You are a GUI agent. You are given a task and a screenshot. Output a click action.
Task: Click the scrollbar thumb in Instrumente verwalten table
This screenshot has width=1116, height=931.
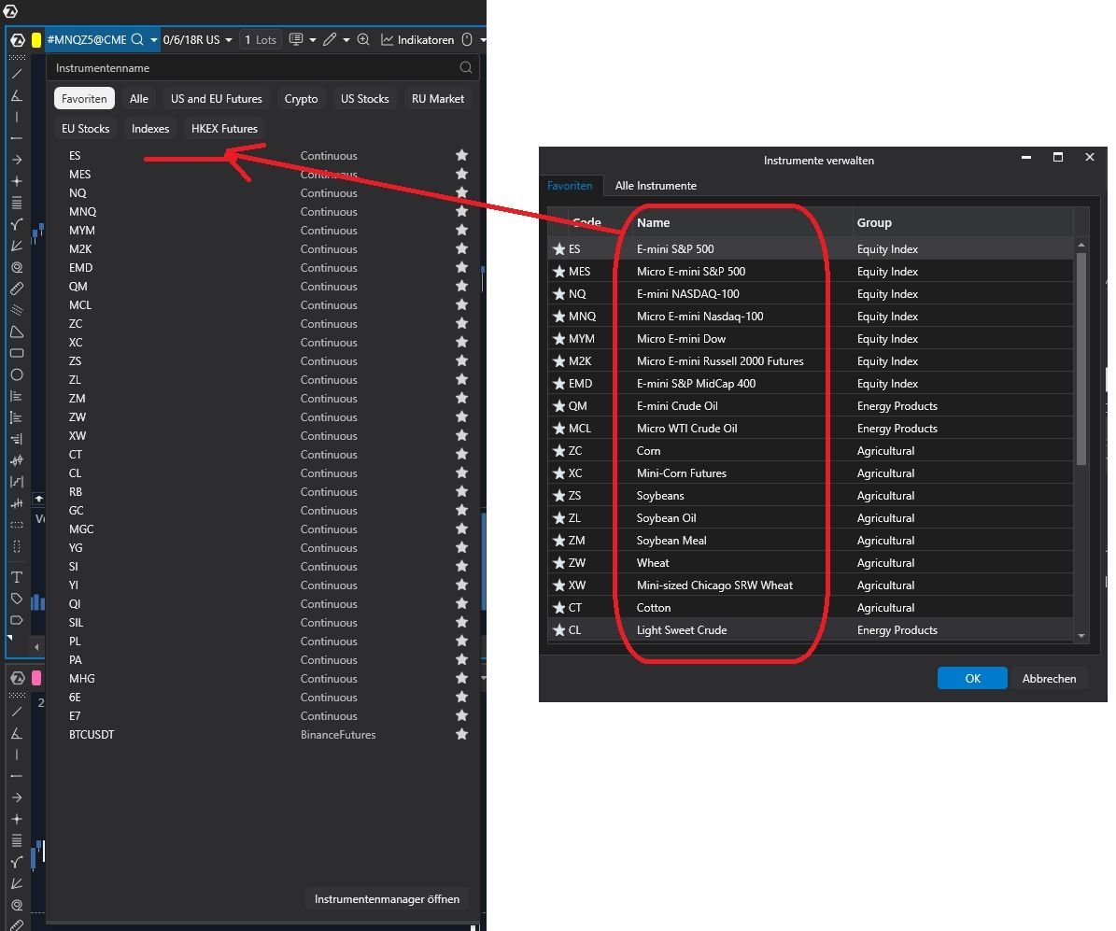[1081, 359]
